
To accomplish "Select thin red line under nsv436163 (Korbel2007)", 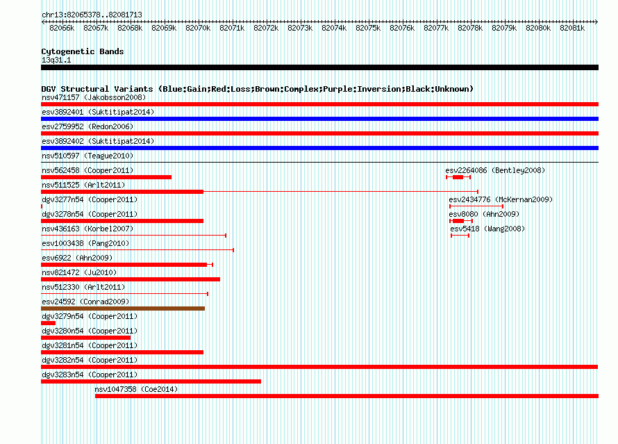I will (x=133, y=236).
